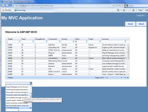The image size is (148, 112).
Task: Click the filter icon in Component column
Action: coord(60,42)
